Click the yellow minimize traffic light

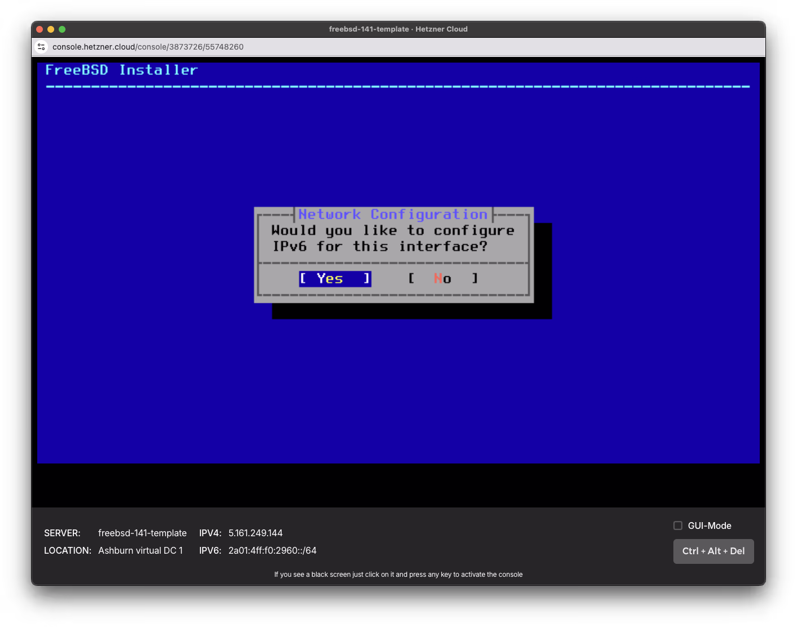click(50, 28)
